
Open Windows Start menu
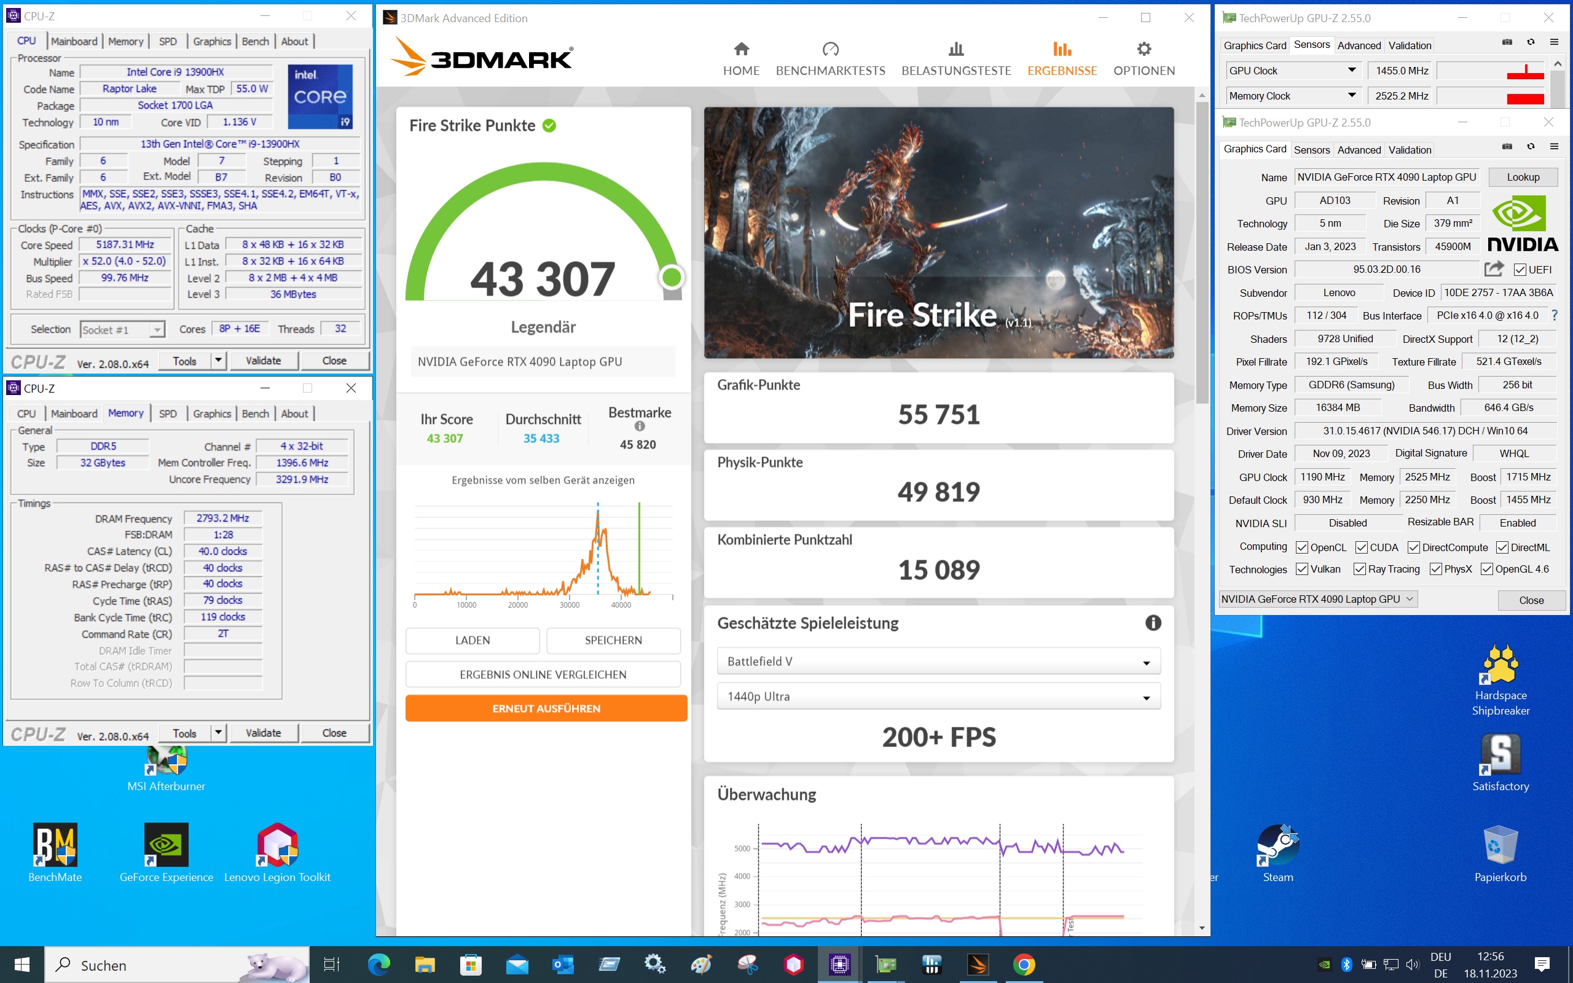click(x=22, y=964)
